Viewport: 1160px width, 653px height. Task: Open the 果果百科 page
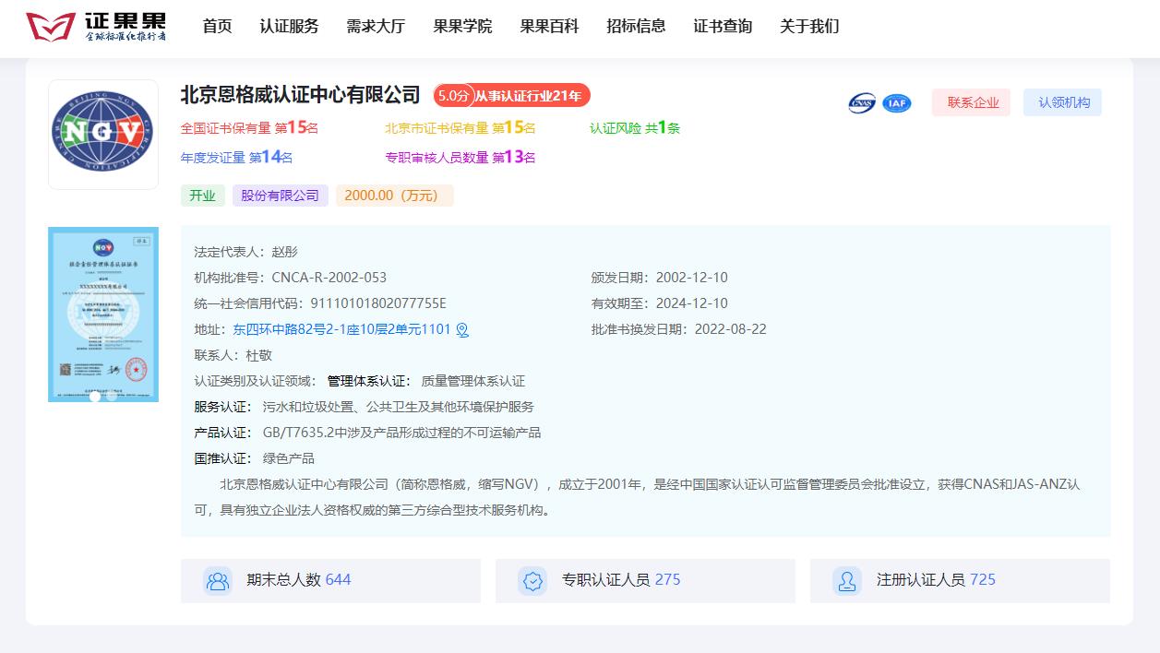[x=548, y=27]
